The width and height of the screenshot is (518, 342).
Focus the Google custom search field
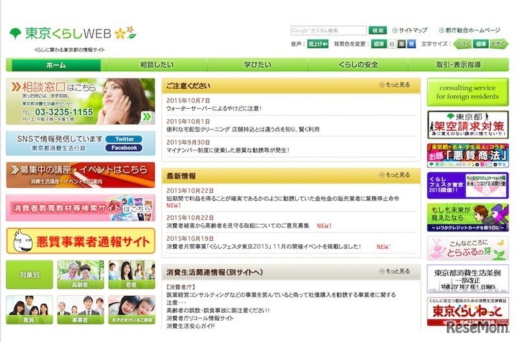coord(328,30)
